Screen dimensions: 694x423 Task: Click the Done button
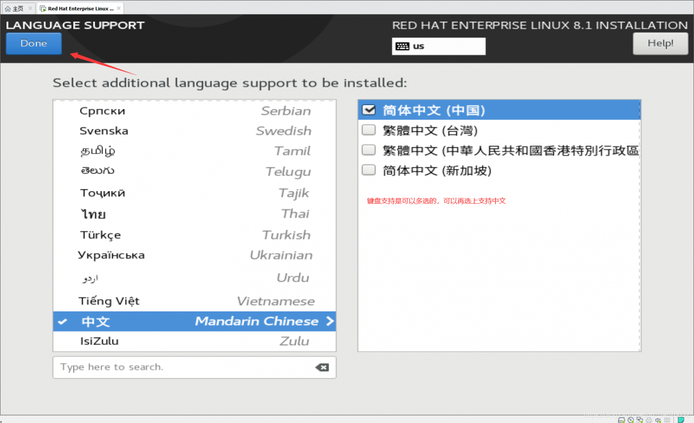pos(34,43)
